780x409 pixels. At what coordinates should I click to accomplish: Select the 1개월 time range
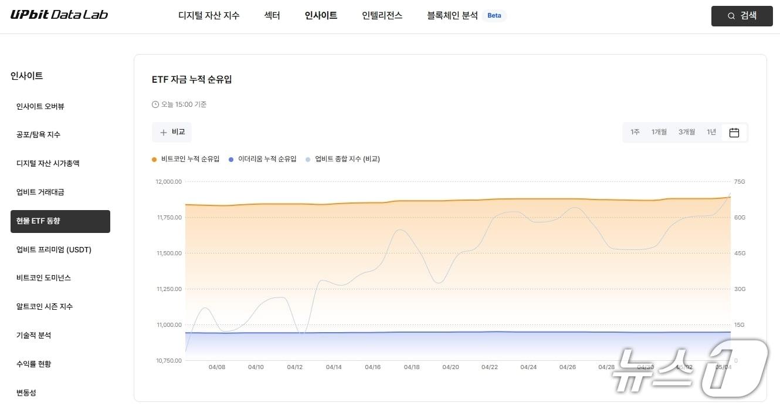point(659,132)
